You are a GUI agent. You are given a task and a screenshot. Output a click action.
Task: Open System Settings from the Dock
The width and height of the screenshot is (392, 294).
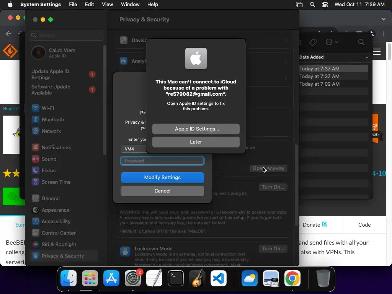point(133,278)
